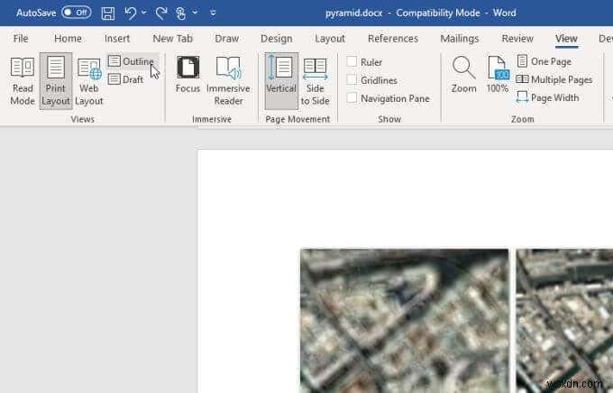
Task: Click the Redo icon
Action: click(161, 14)
